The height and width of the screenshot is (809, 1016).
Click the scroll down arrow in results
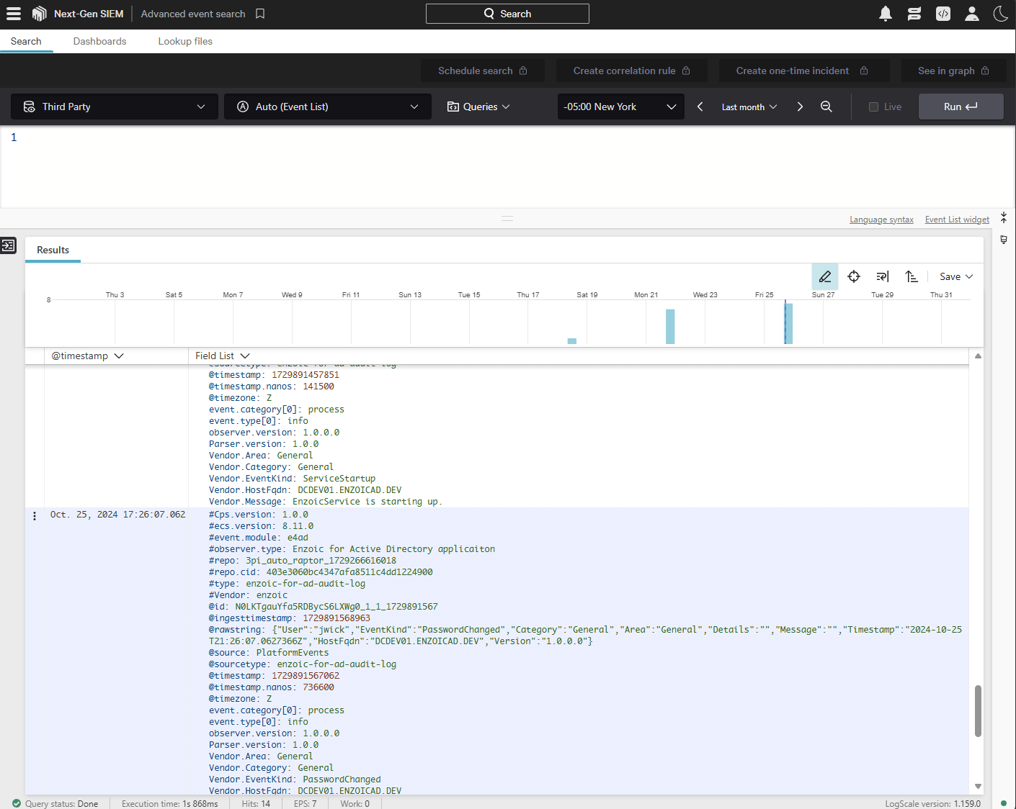978,786
